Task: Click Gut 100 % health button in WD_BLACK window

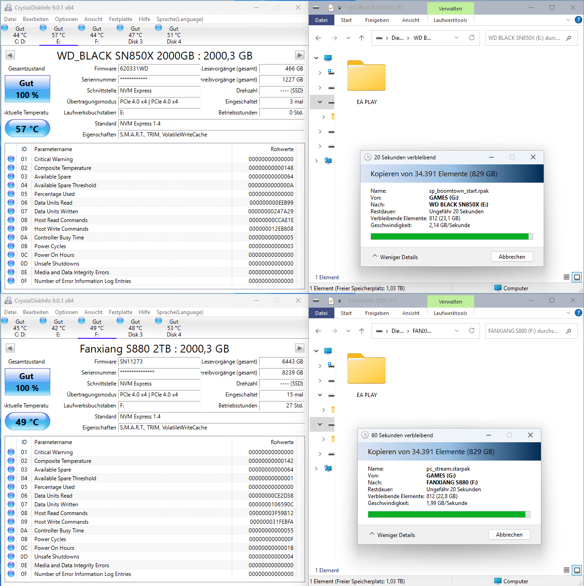Action: [x=27, y=89]
